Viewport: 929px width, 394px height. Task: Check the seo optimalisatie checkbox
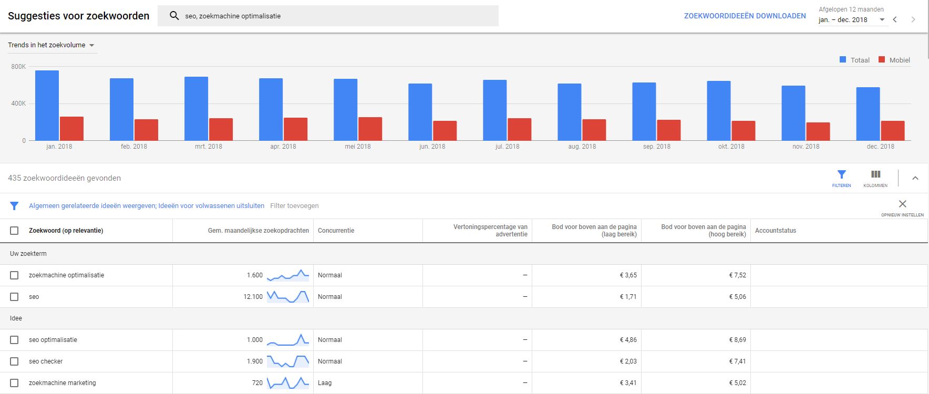tap(14, 340)
